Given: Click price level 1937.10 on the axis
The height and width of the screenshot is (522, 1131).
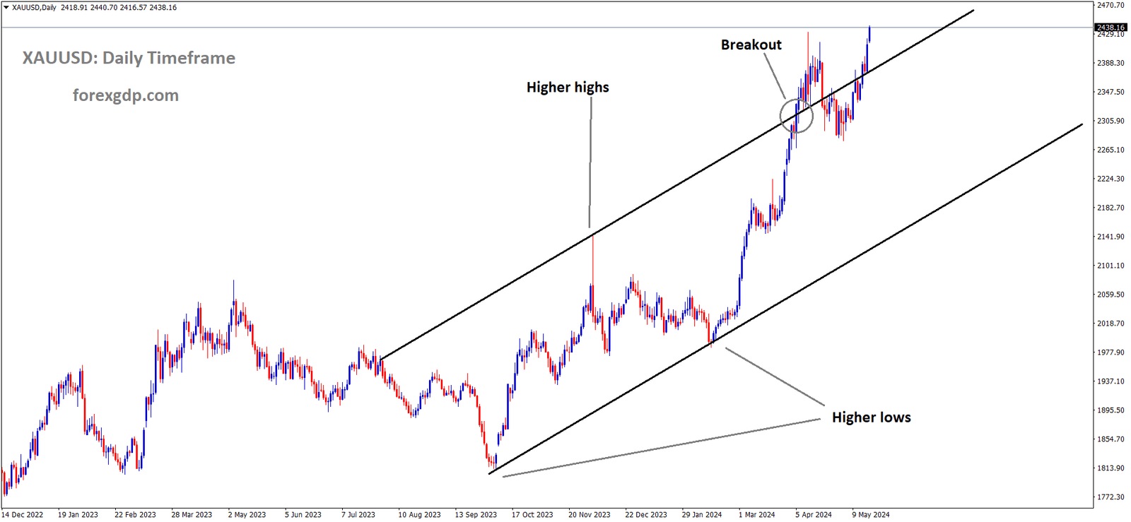Looking at the screenshot, I should [1111, 381].
